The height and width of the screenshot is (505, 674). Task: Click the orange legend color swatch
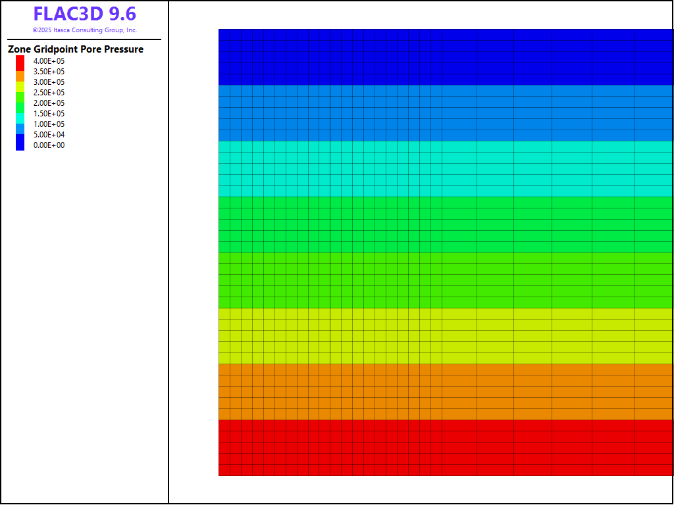click(x=20, y=76)
